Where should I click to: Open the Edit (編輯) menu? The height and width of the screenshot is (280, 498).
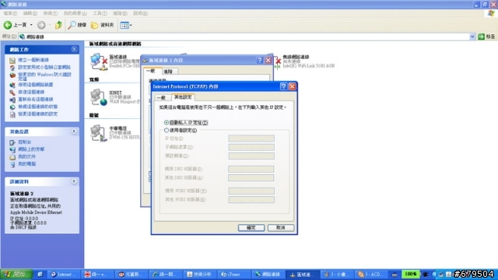click(x=30, y=13)
